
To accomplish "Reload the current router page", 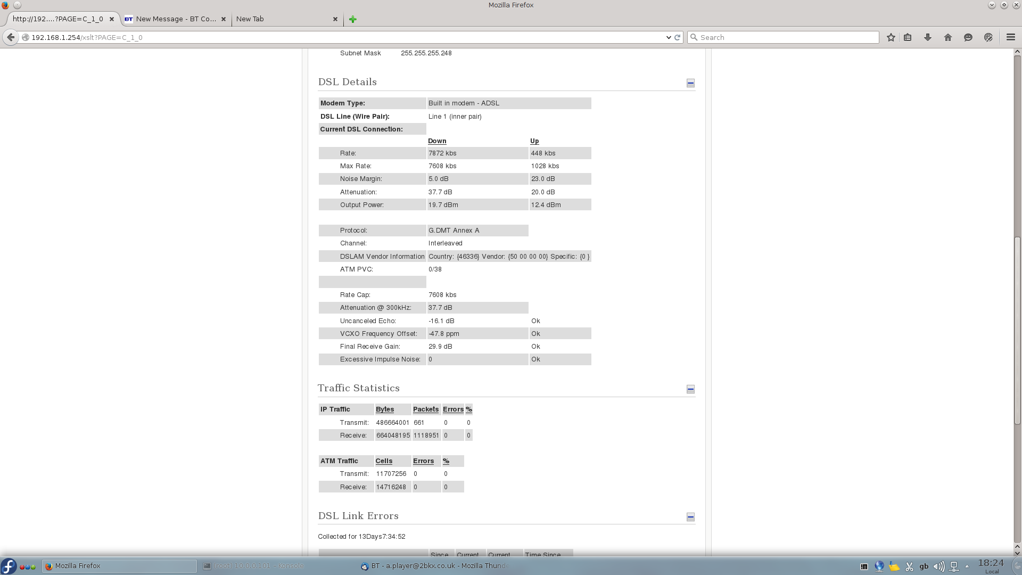I will click(x=678, y=37).
